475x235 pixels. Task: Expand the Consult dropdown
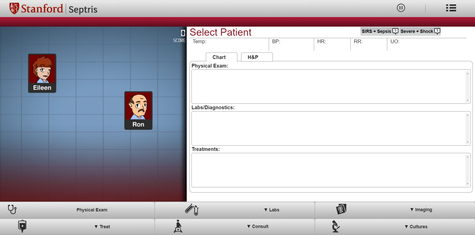point(258,226)
